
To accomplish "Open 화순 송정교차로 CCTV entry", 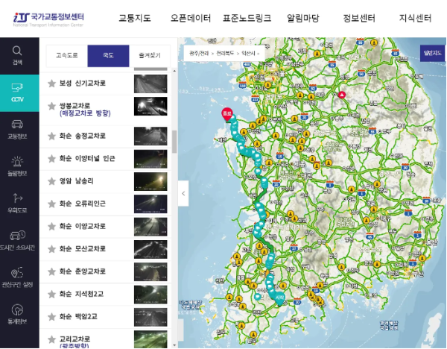I will point(105,136).
